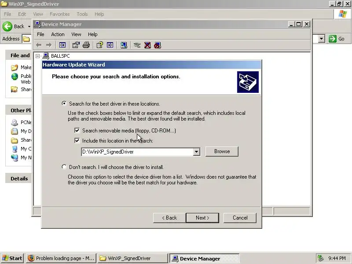The image size is (352, 264).
Task: Click the Disable device toolbar icon
Action: click(x=158, y=45)
